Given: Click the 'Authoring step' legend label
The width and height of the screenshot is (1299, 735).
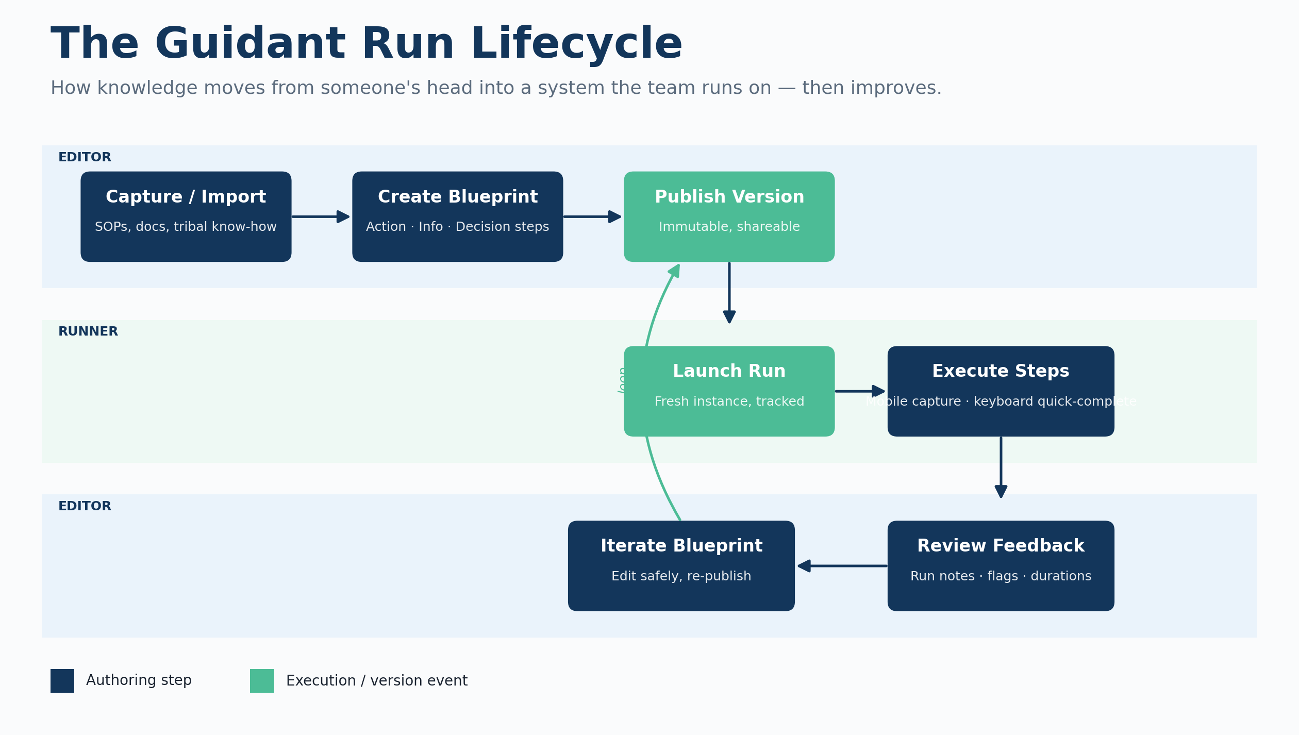Looking at the screenshot, I should 139,680.
